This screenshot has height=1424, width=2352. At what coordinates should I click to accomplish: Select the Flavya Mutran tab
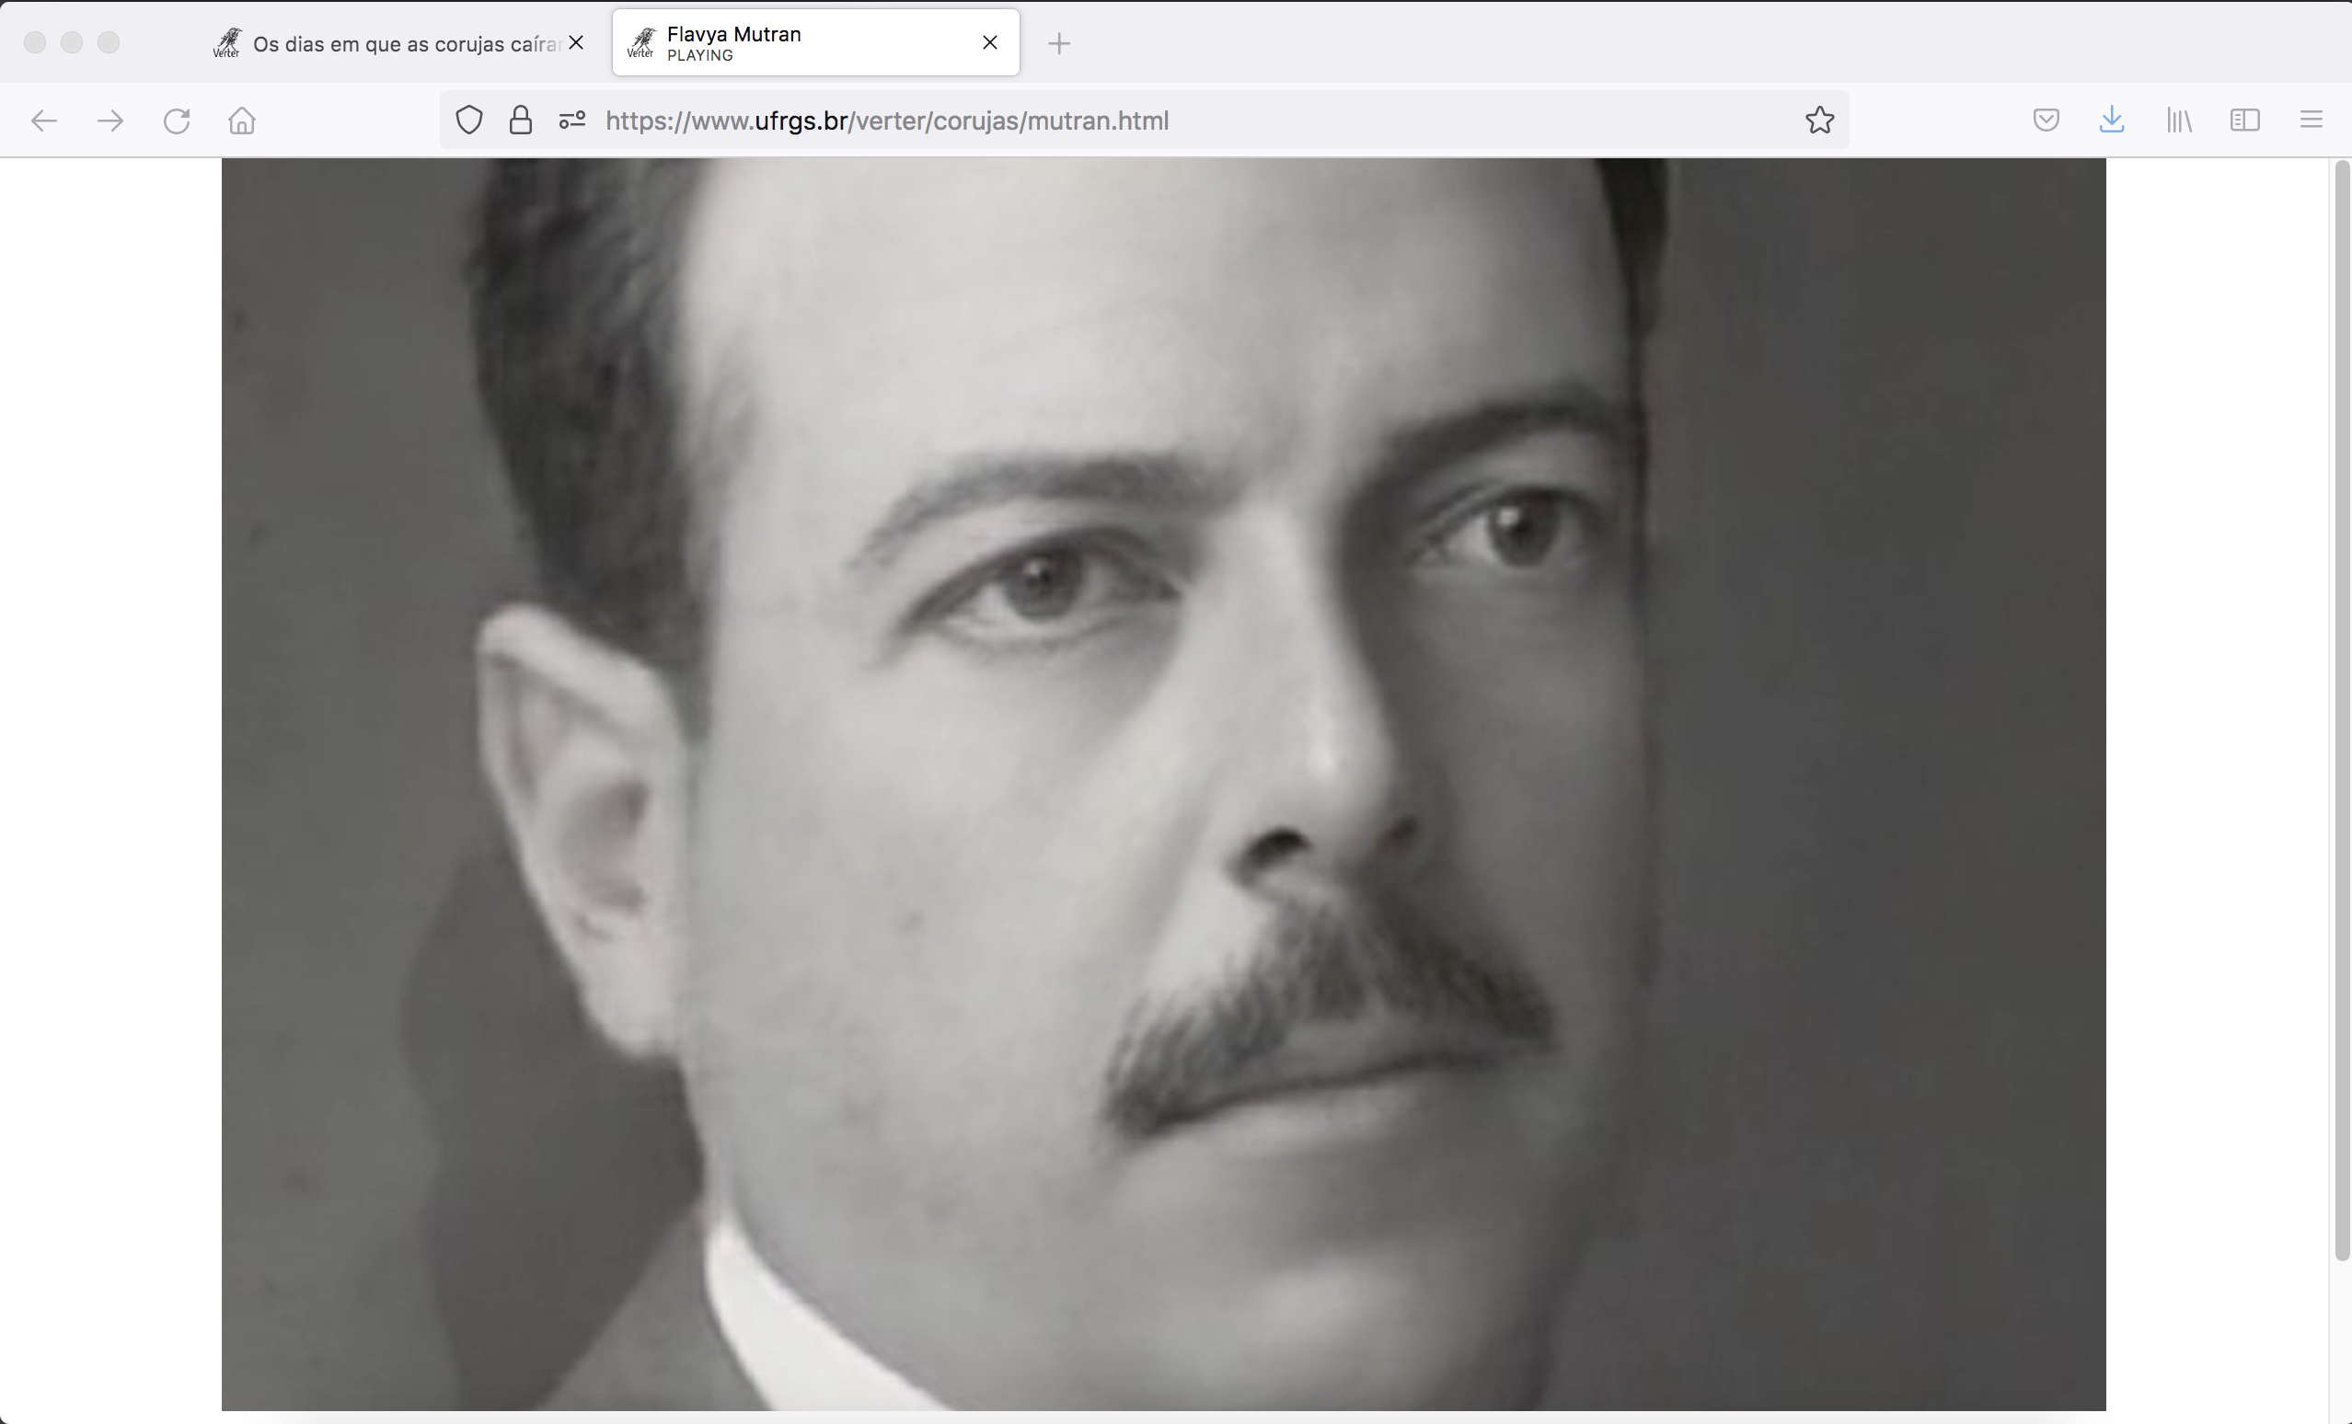(815, 43)
